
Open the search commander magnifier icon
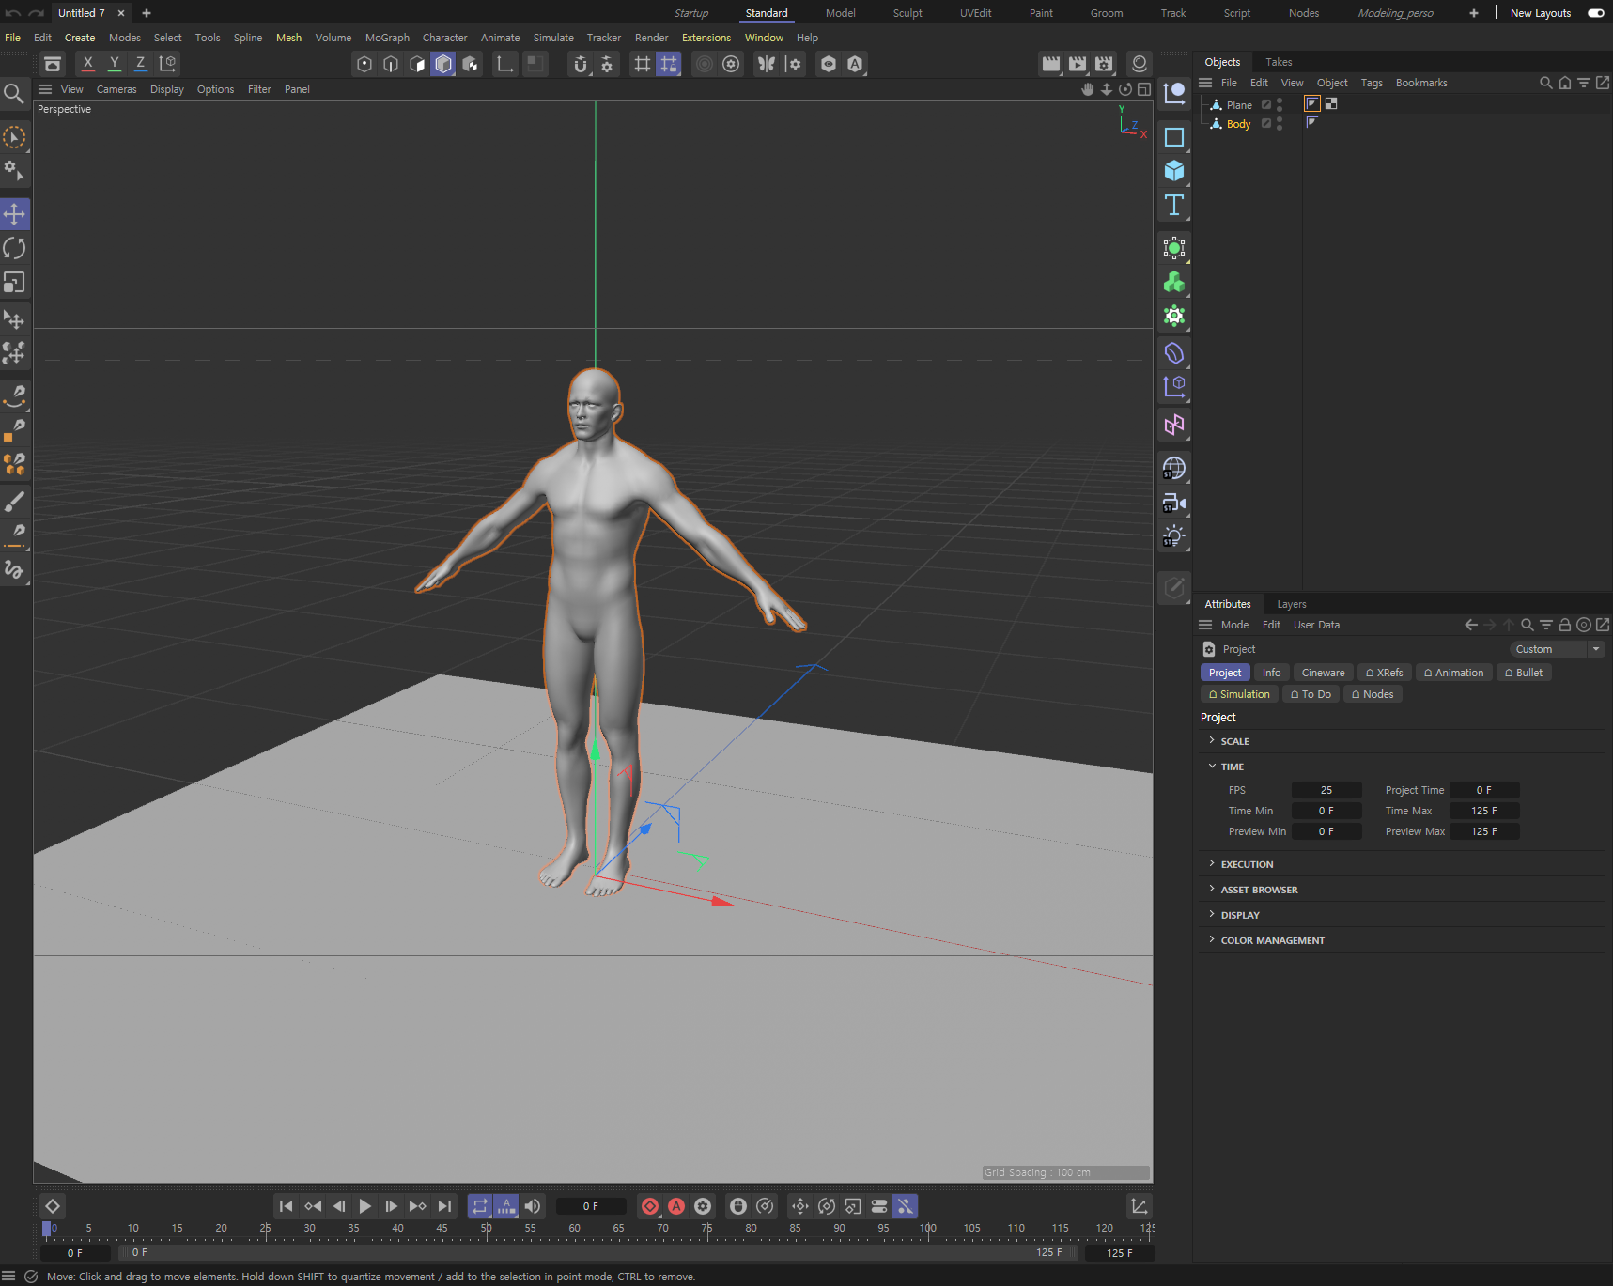(13, 93)
